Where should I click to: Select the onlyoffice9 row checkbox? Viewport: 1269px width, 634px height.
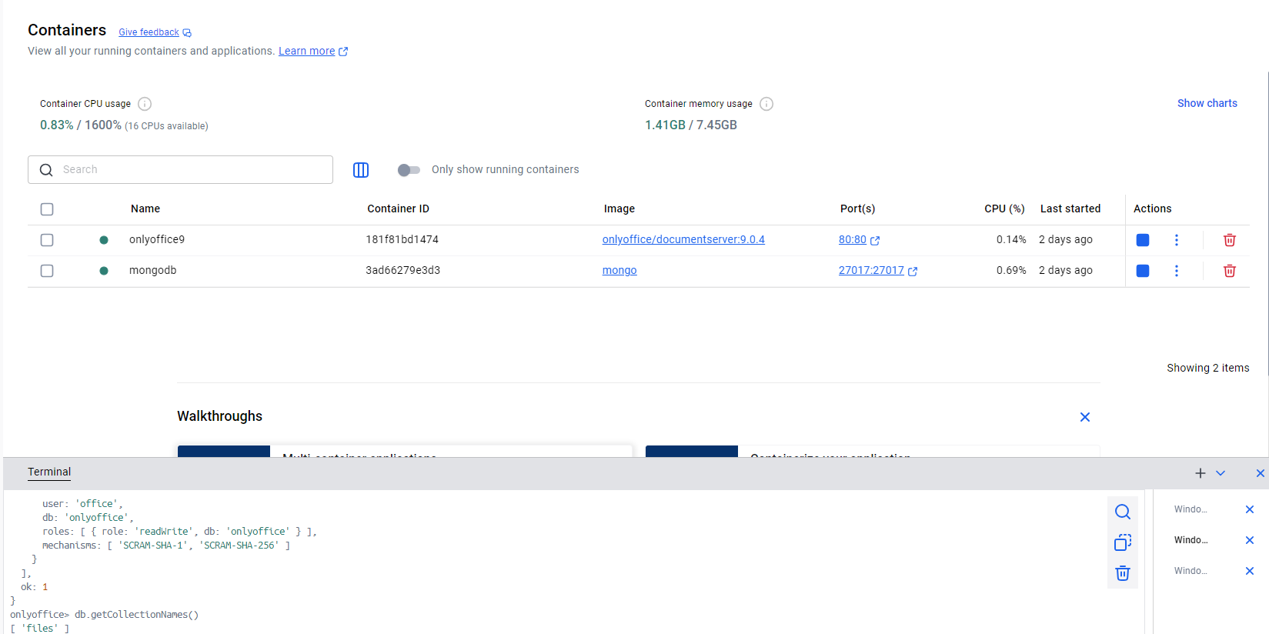47,240
